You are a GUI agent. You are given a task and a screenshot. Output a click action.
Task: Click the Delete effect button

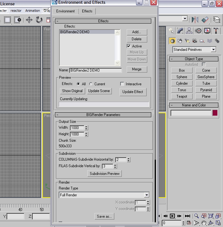coord(137,39)
